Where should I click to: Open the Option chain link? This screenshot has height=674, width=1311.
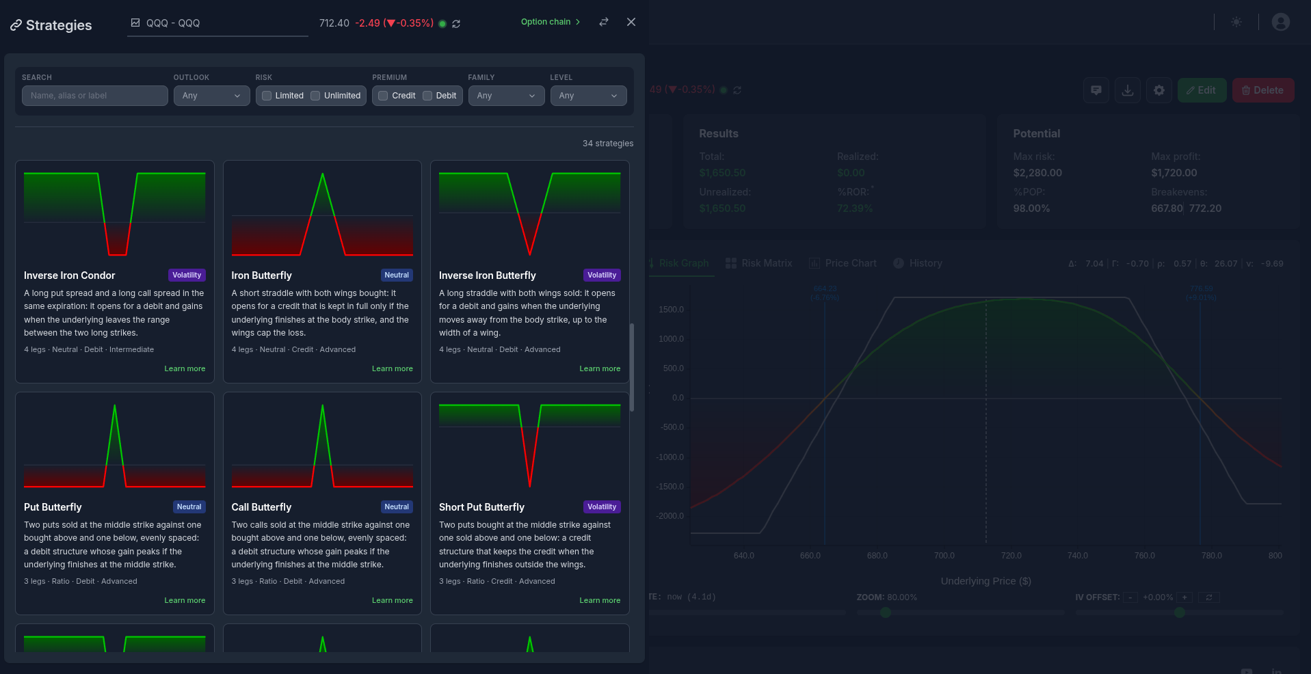pyautogui.click(x=551, y=22)
